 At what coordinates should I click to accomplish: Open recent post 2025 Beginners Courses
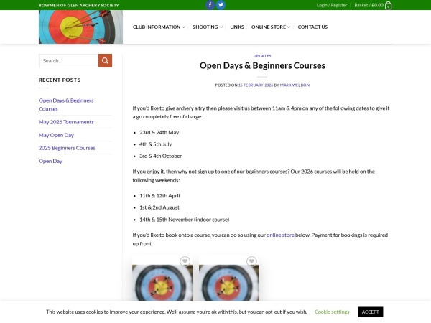(x=67, y=148)
